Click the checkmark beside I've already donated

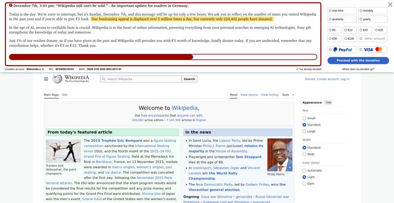(x=297, y=69)
